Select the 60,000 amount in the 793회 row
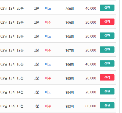Image resolution: width=122 pixels, height=113 pixels. tap(91, 106)
